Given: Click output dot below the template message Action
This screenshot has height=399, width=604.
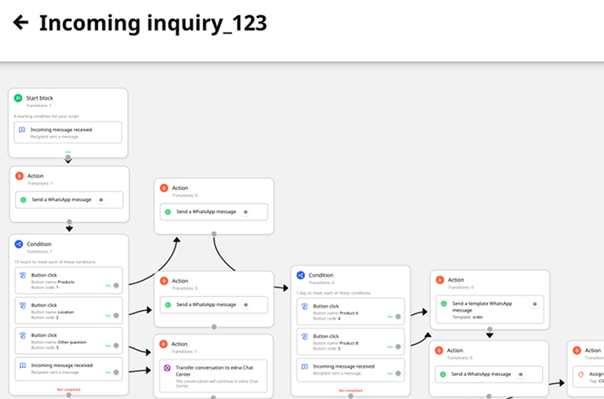Looking at the screenshot, I should tap(489, 329).
